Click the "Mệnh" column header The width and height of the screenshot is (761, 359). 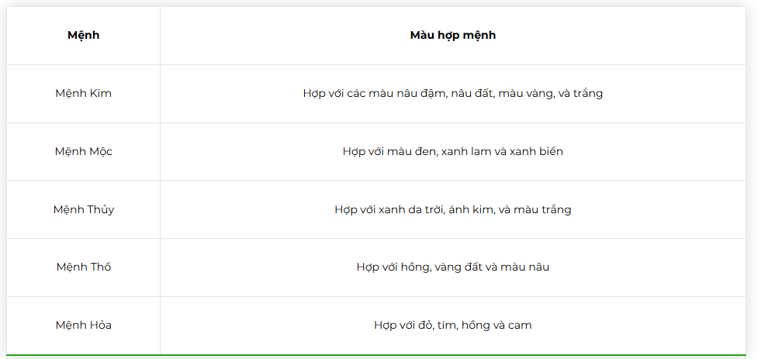tap(84, 36)
